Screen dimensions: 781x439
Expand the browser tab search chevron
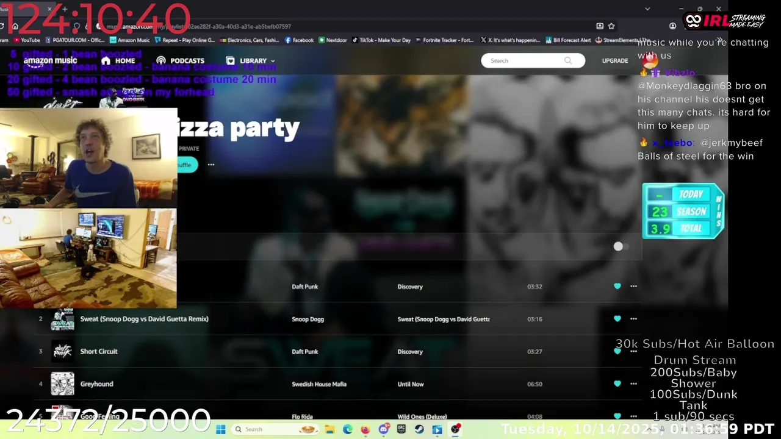pyautogui.click(x=647, y=9)
